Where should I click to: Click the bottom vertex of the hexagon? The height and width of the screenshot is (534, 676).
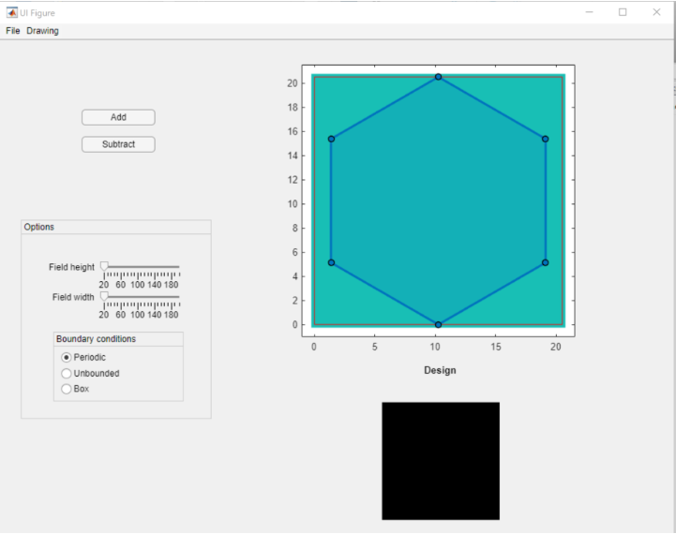coord(438,325)
